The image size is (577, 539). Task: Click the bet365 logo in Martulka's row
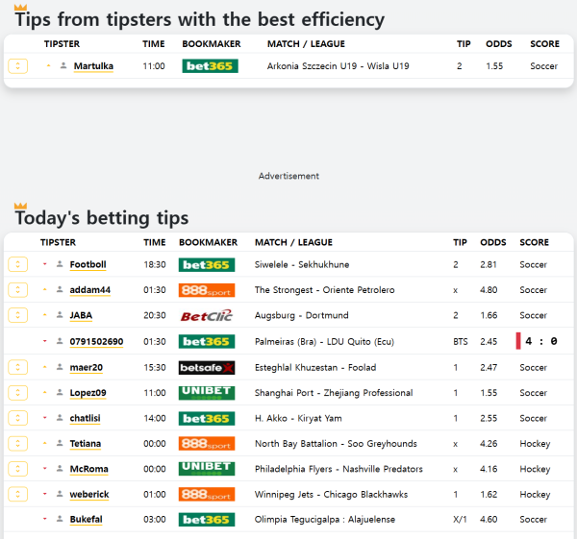click(210, 66)
